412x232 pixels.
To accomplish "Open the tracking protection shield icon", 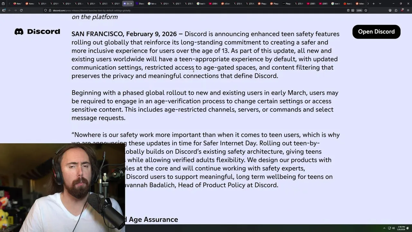I will [45, 10].
